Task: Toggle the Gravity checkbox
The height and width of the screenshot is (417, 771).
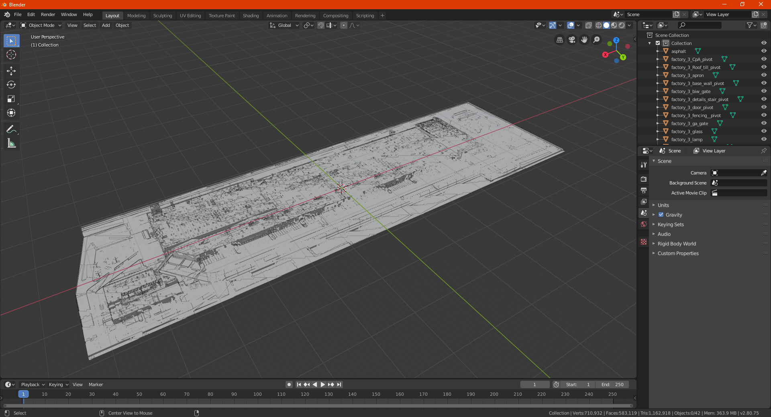Action: pyautogui.click(x=661, y=215)
